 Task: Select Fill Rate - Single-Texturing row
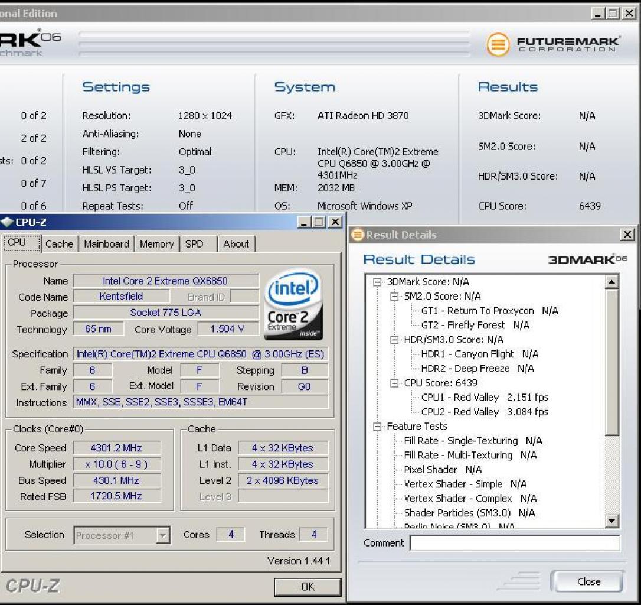click(x=473, y=441)
